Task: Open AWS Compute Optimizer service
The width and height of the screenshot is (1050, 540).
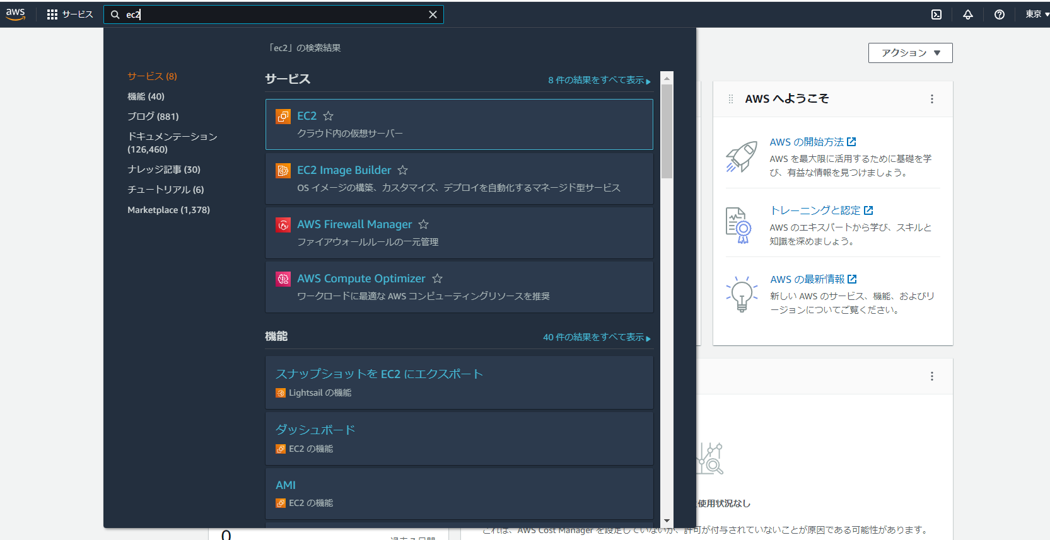Action: pos(361,279)
